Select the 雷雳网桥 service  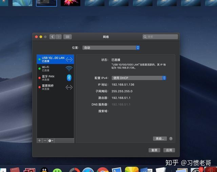[x=55, y=87]
